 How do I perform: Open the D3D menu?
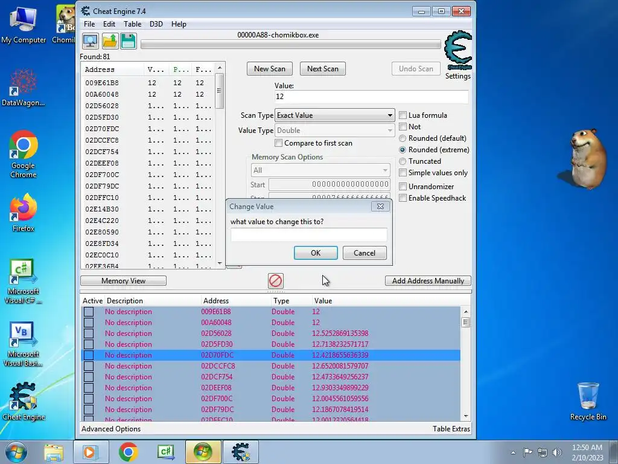[156, 24]
